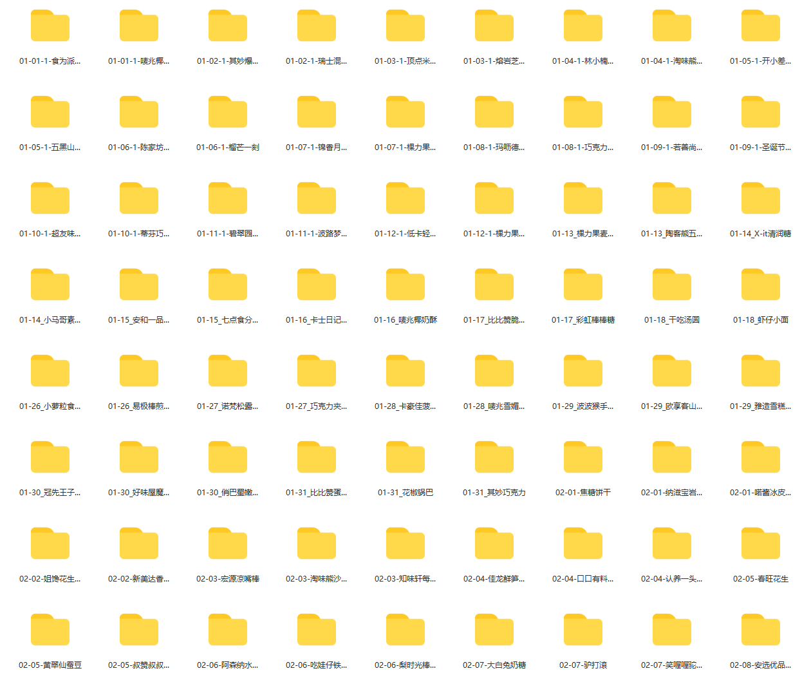The width and height of the screenshot is (802, 673).
Task: Select the 01-27_诺梵松露 folder icon
Action: [228, 371]
